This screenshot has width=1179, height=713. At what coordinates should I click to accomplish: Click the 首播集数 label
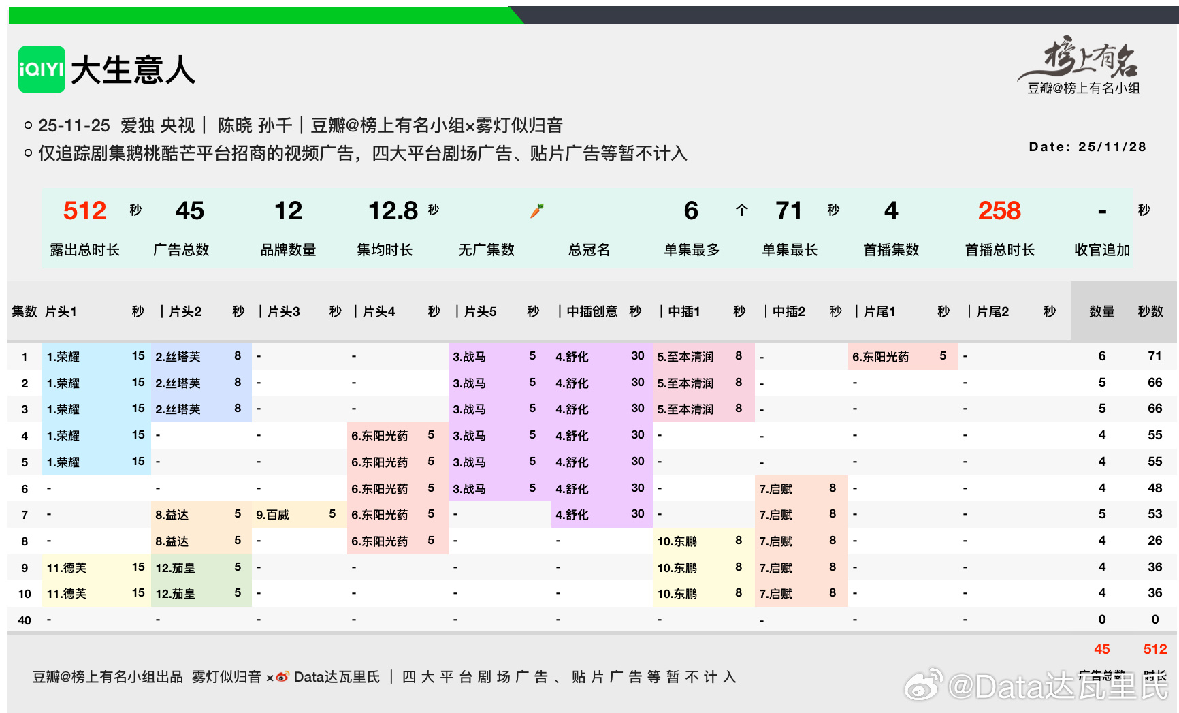click(x=891, y=250)
